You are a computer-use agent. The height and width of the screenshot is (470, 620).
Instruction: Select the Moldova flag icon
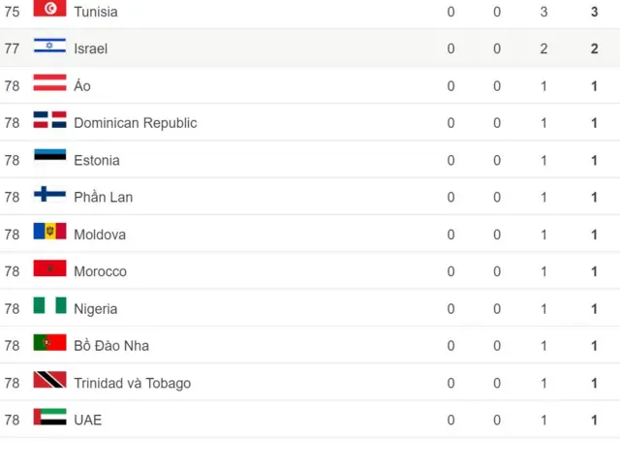49,231
